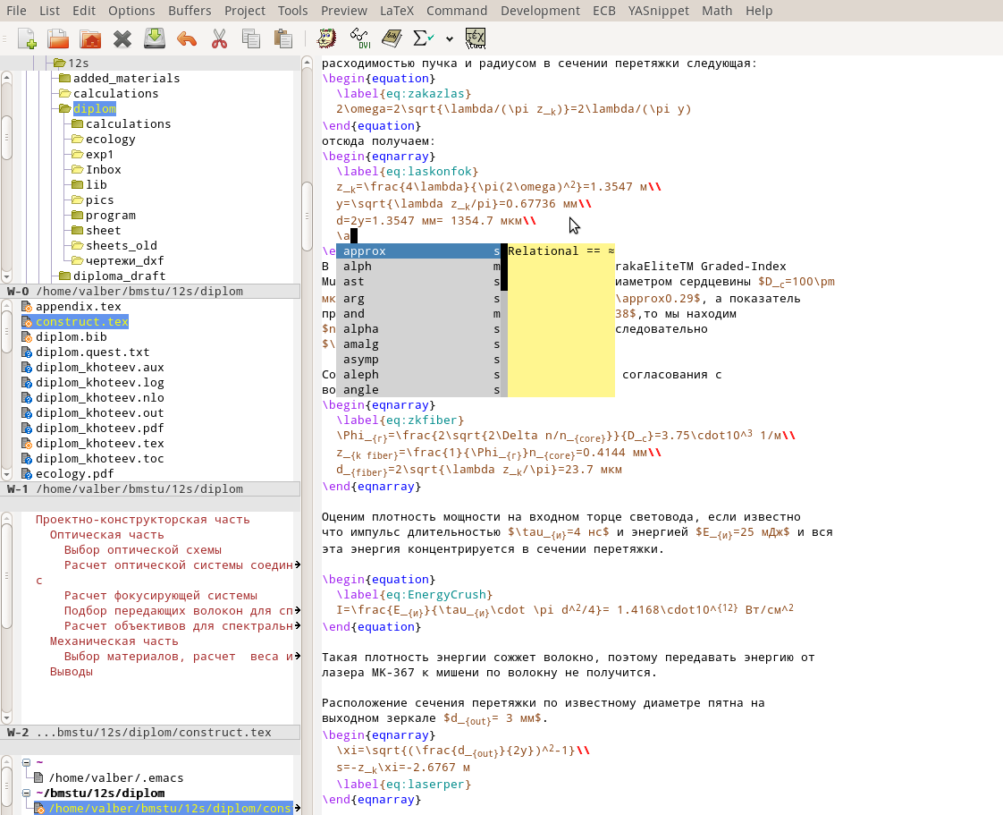Copy text with the copy icon
Screen dimensions: 1003x815
251,38
